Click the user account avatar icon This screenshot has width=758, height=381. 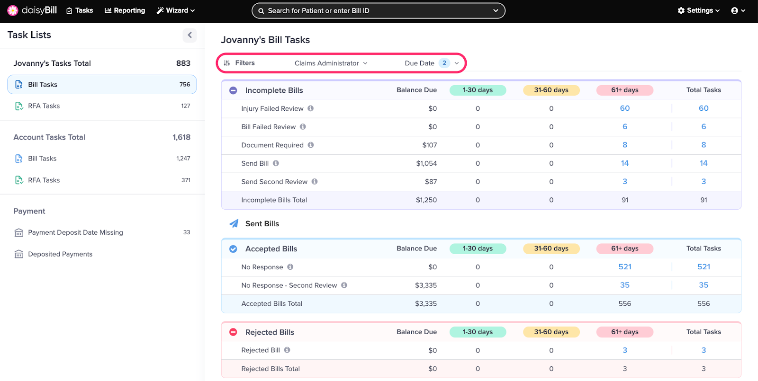tap(735, 10)
